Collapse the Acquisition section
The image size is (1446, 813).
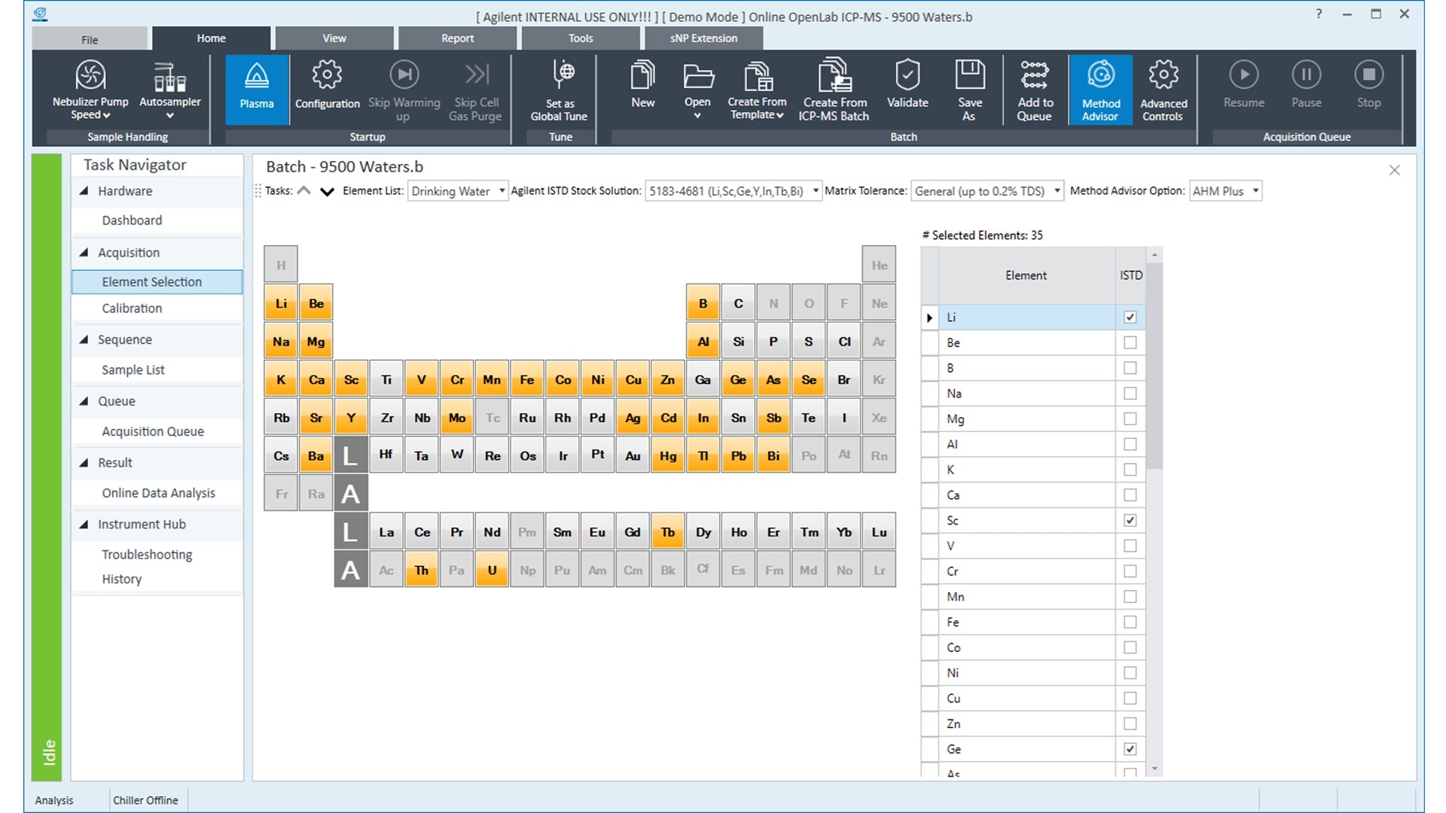tap(84, 253)
